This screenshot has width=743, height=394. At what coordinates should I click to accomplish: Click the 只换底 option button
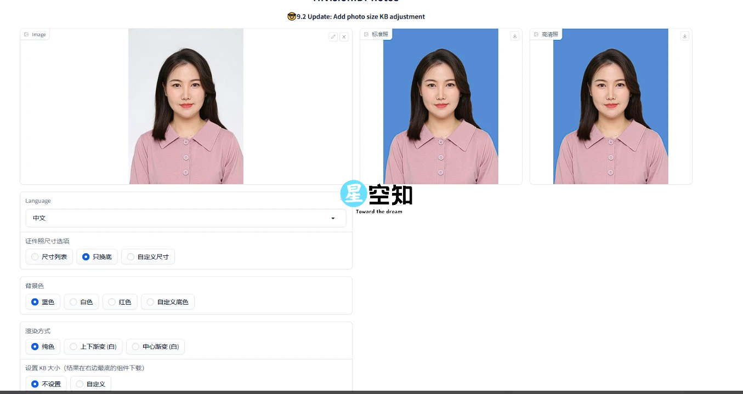click(97, 256)
